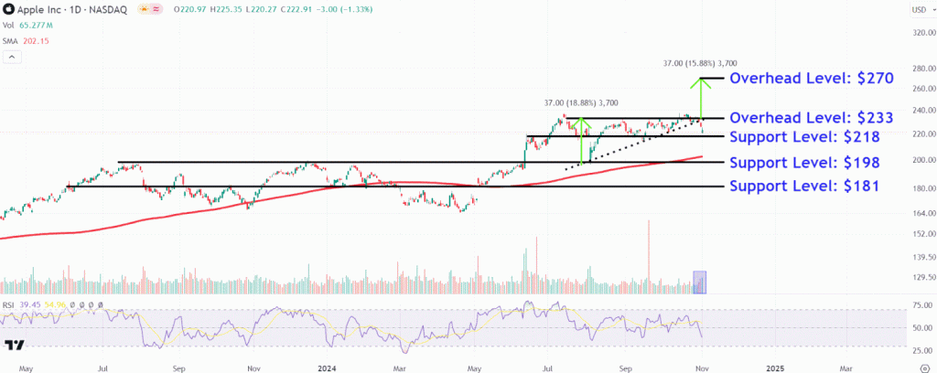Click the Vol indicator legend label

pyautogui.click(x=8, y=26)
